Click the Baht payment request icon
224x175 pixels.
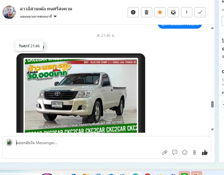pyautogui.click(x=194, y=152)
